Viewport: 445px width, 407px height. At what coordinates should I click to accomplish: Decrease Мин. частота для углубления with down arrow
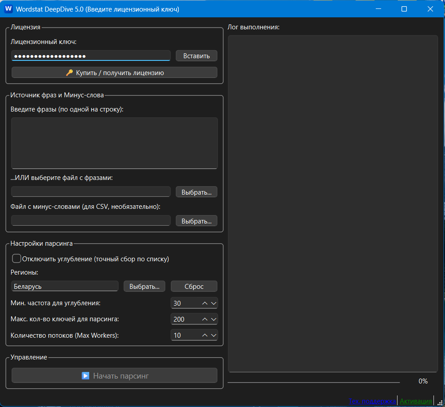pyautogui.click(x=214, y=303)
